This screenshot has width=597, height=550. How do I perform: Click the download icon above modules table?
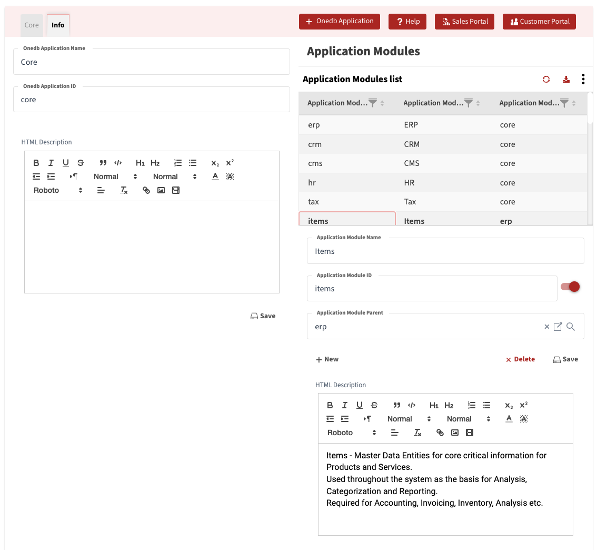[x=566, y=80]
